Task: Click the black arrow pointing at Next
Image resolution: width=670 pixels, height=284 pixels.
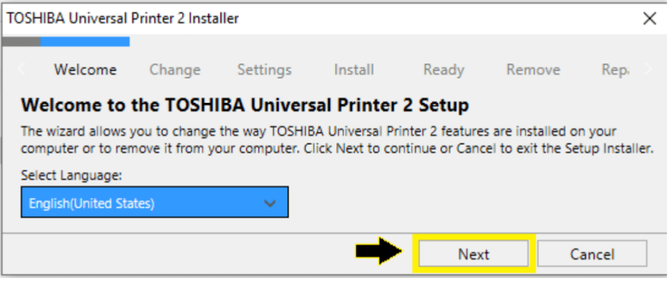Action: click(x=379, y=252)
